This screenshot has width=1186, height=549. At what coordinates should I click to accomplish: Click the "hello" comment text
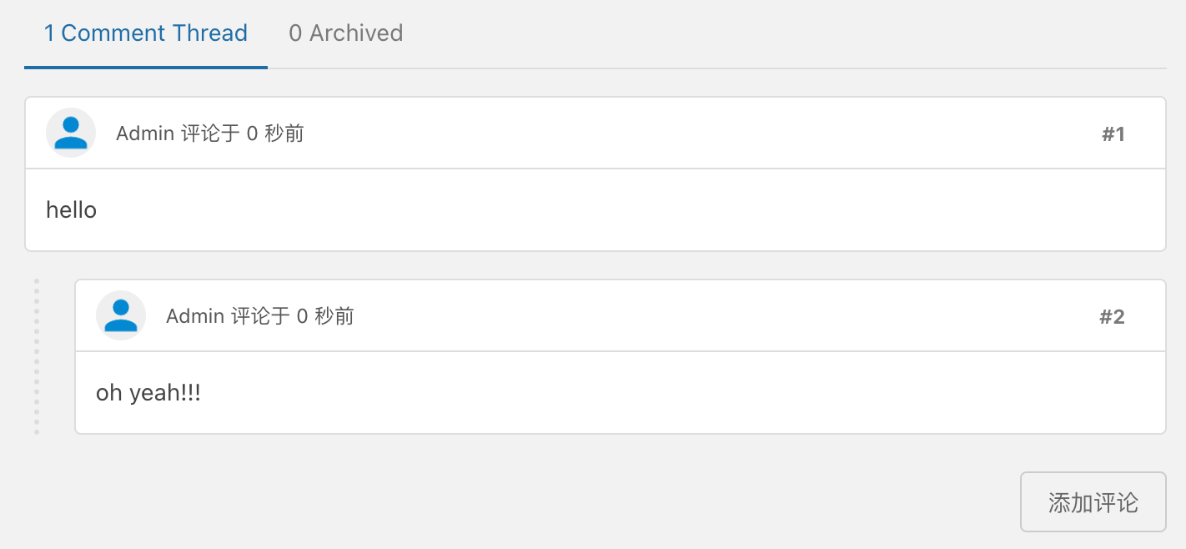72,210
